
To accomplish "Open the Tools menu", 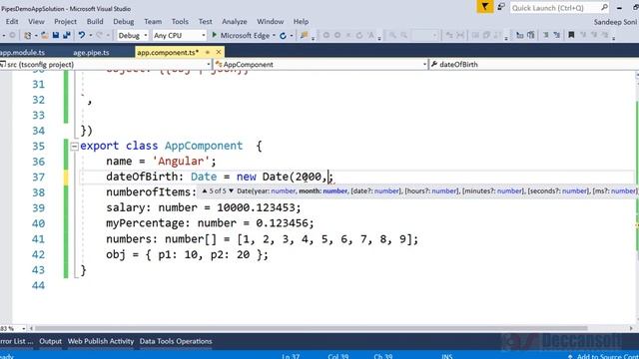I will [180, 22].
